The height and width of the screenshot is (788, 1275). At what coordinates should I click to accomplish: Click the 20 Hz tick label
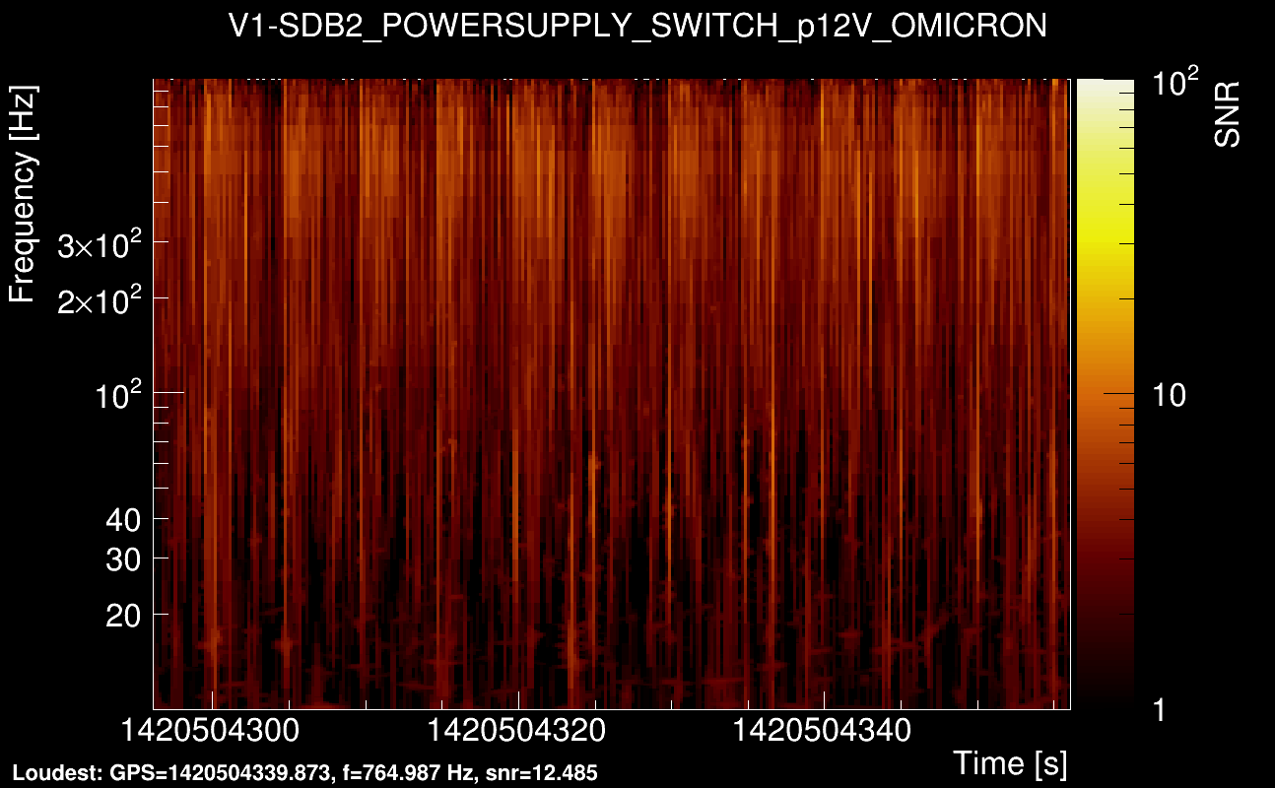pos(123,616)
